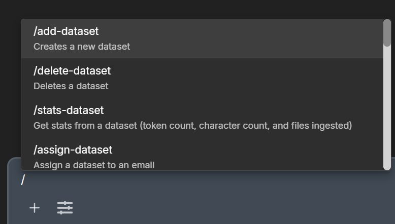Click the plus icon below the input

point(34,208)
